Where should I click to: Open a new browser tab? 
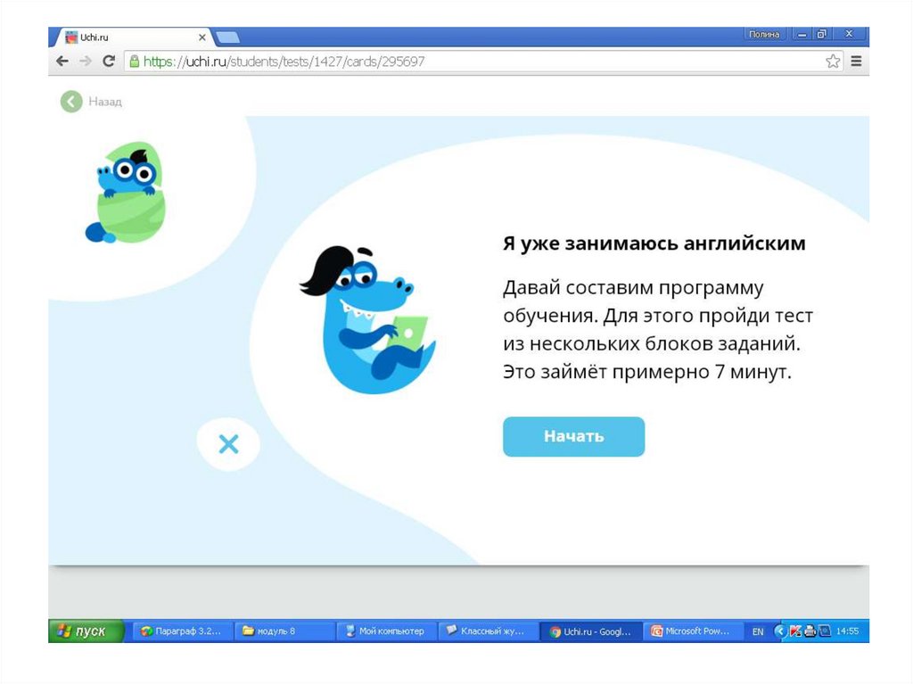pos(227,37)
